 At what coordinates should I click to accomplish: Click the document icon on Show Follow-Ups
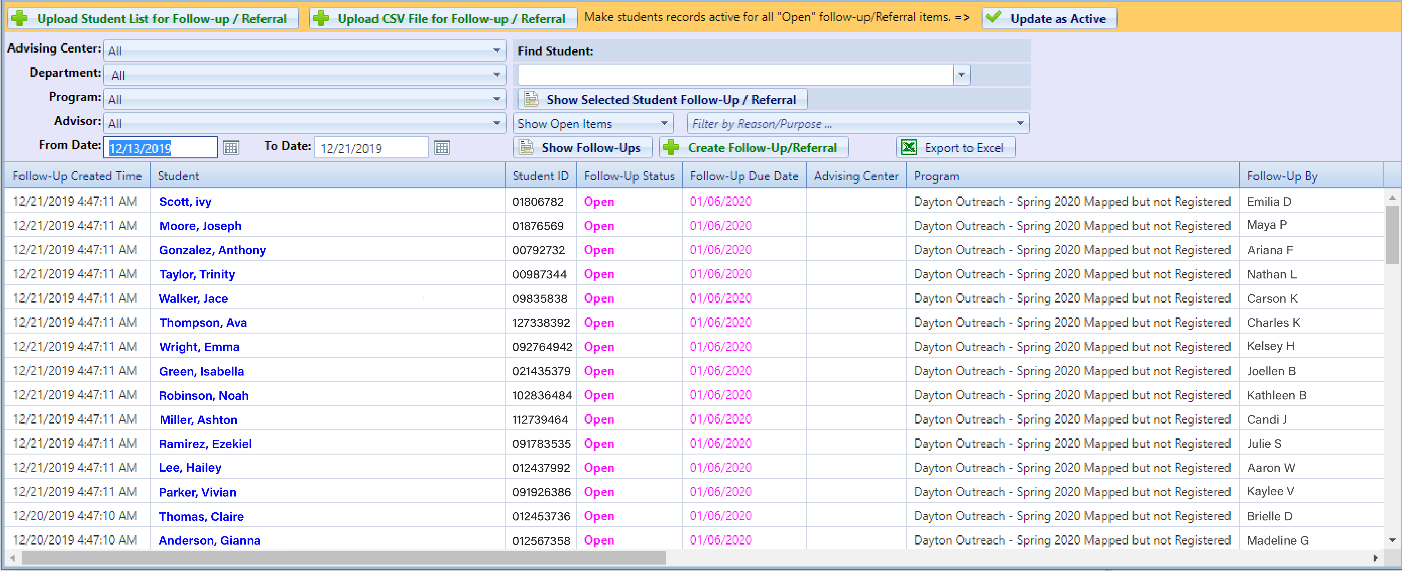tap(526, 147)
